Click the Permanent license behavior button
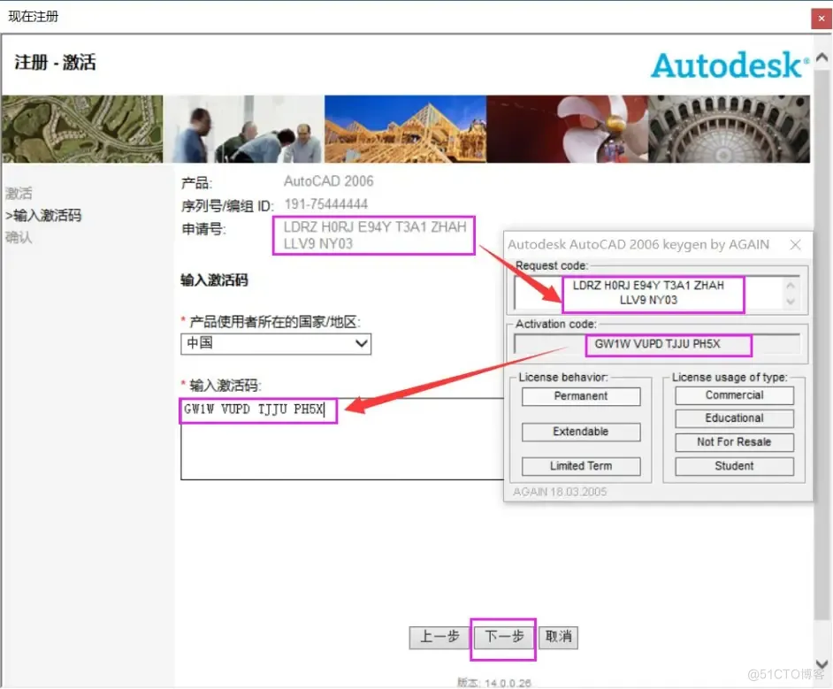The height and width of the screenshot is (689, 833). pos(581,396)
